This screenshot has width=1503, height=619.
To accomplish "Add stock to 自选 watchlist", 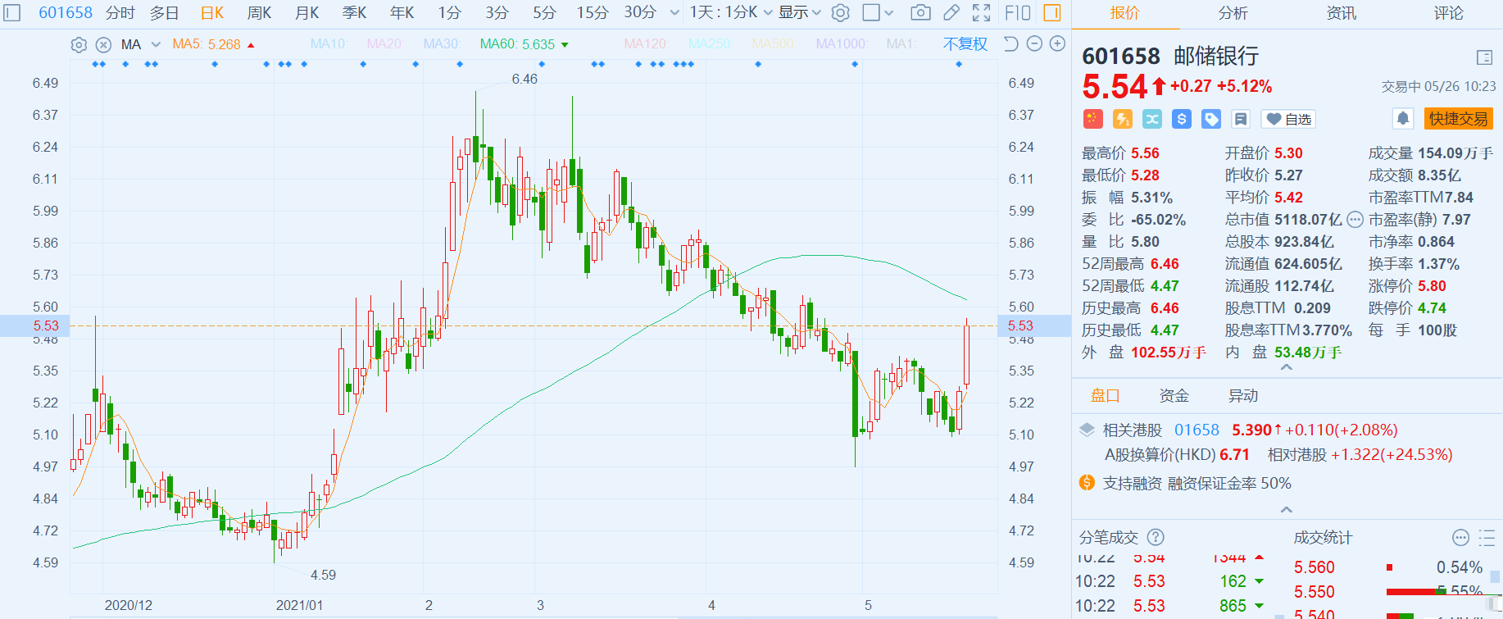I will [1289, 119].
